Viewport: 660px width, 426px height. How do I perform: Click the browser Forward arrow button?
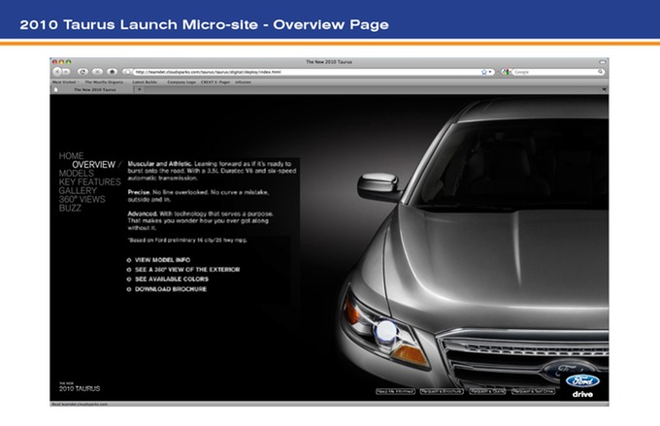coord(67,72)
